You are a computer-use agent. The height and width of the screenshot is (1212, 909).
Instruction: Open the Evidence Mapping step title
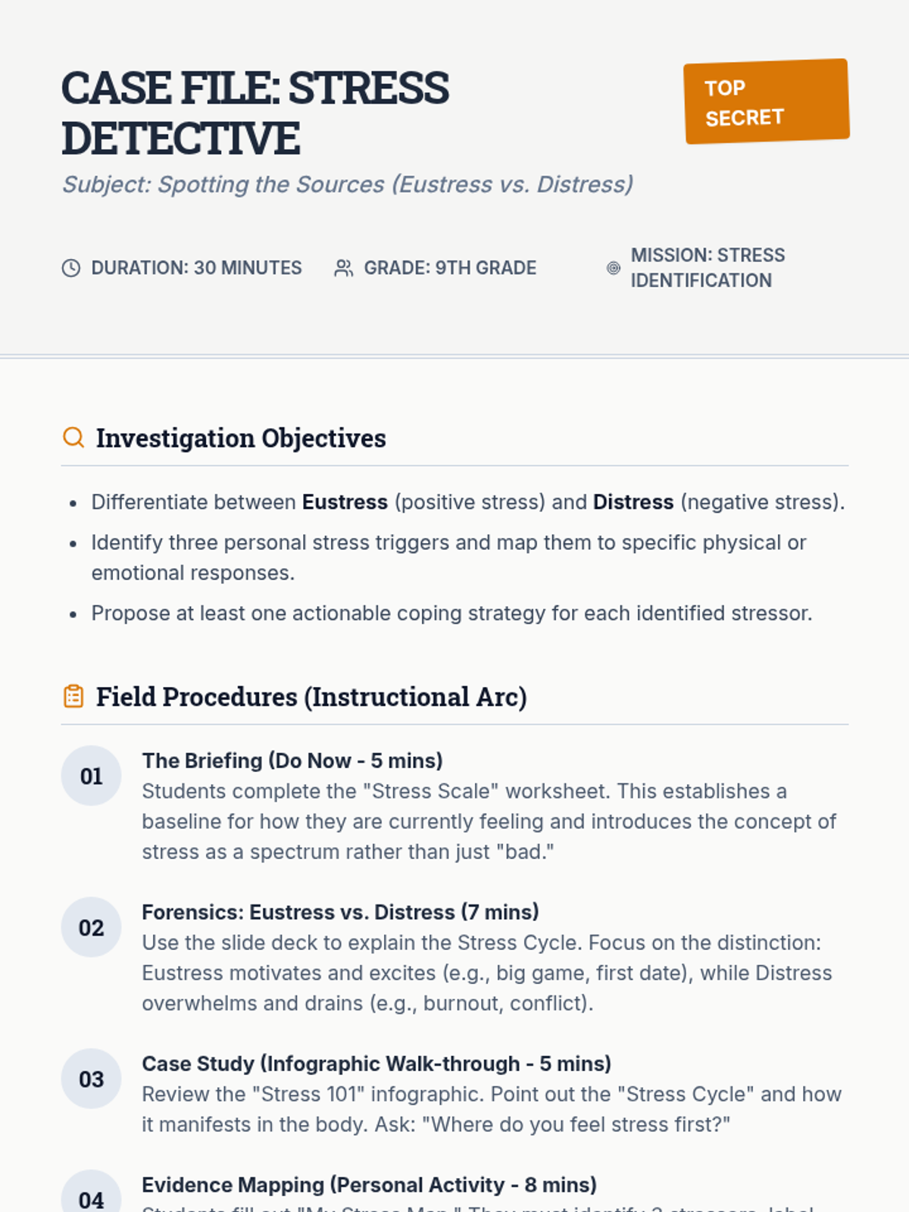(x=369, y=1185)
